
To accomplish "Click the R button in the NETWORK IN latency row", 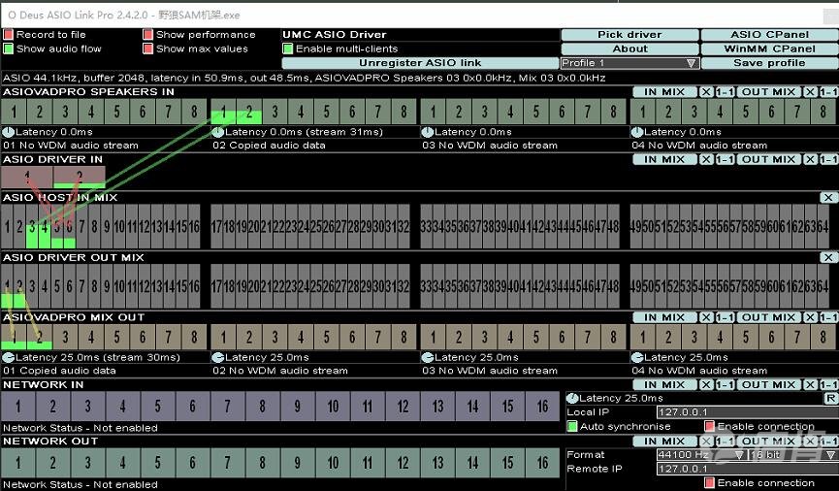I will [830, 399].
